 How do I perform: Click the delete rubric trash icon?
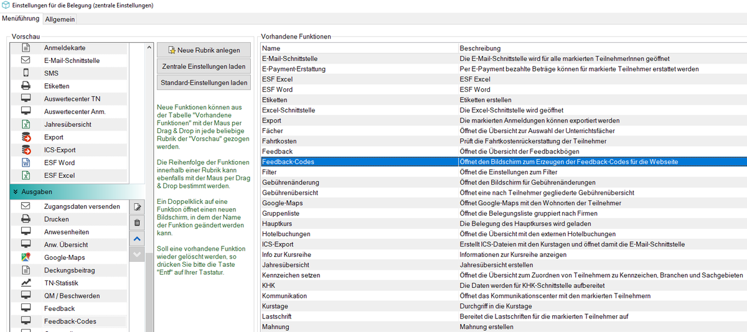click(137, 223)
